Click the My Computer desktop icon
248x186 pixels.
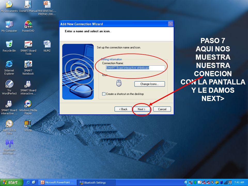[9, 26]
